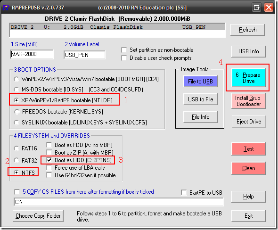Select the DRIVE 2 Clamis FlashDisk entry
278x230 pixels.
pyautogui.click(x=117, y=27)
